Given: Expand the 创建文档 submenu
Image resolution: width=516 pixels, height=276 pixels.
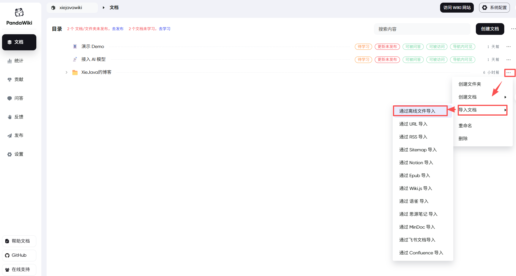Looking at the screenshot, I should pos(482,97).
